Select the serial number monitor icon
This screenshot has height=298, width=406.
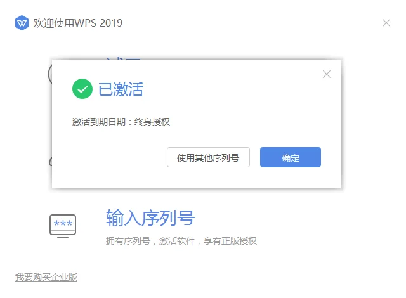click(x=63, y=226)
